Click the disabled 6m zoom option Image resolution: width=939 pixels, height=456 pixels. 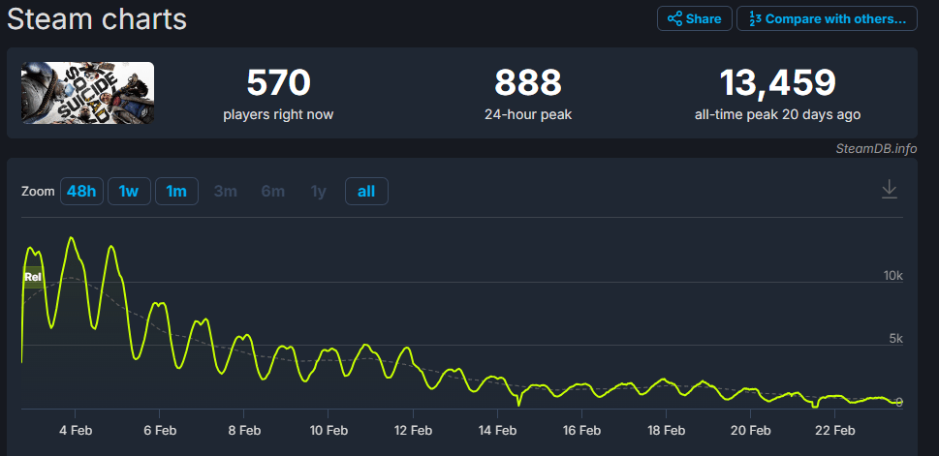273,192
